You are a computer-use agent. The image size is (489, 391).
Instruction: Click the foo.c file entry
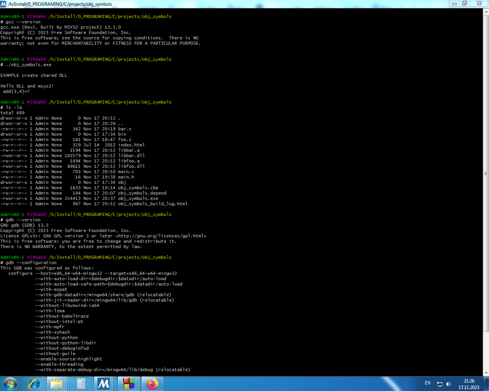tap(66, 140)
